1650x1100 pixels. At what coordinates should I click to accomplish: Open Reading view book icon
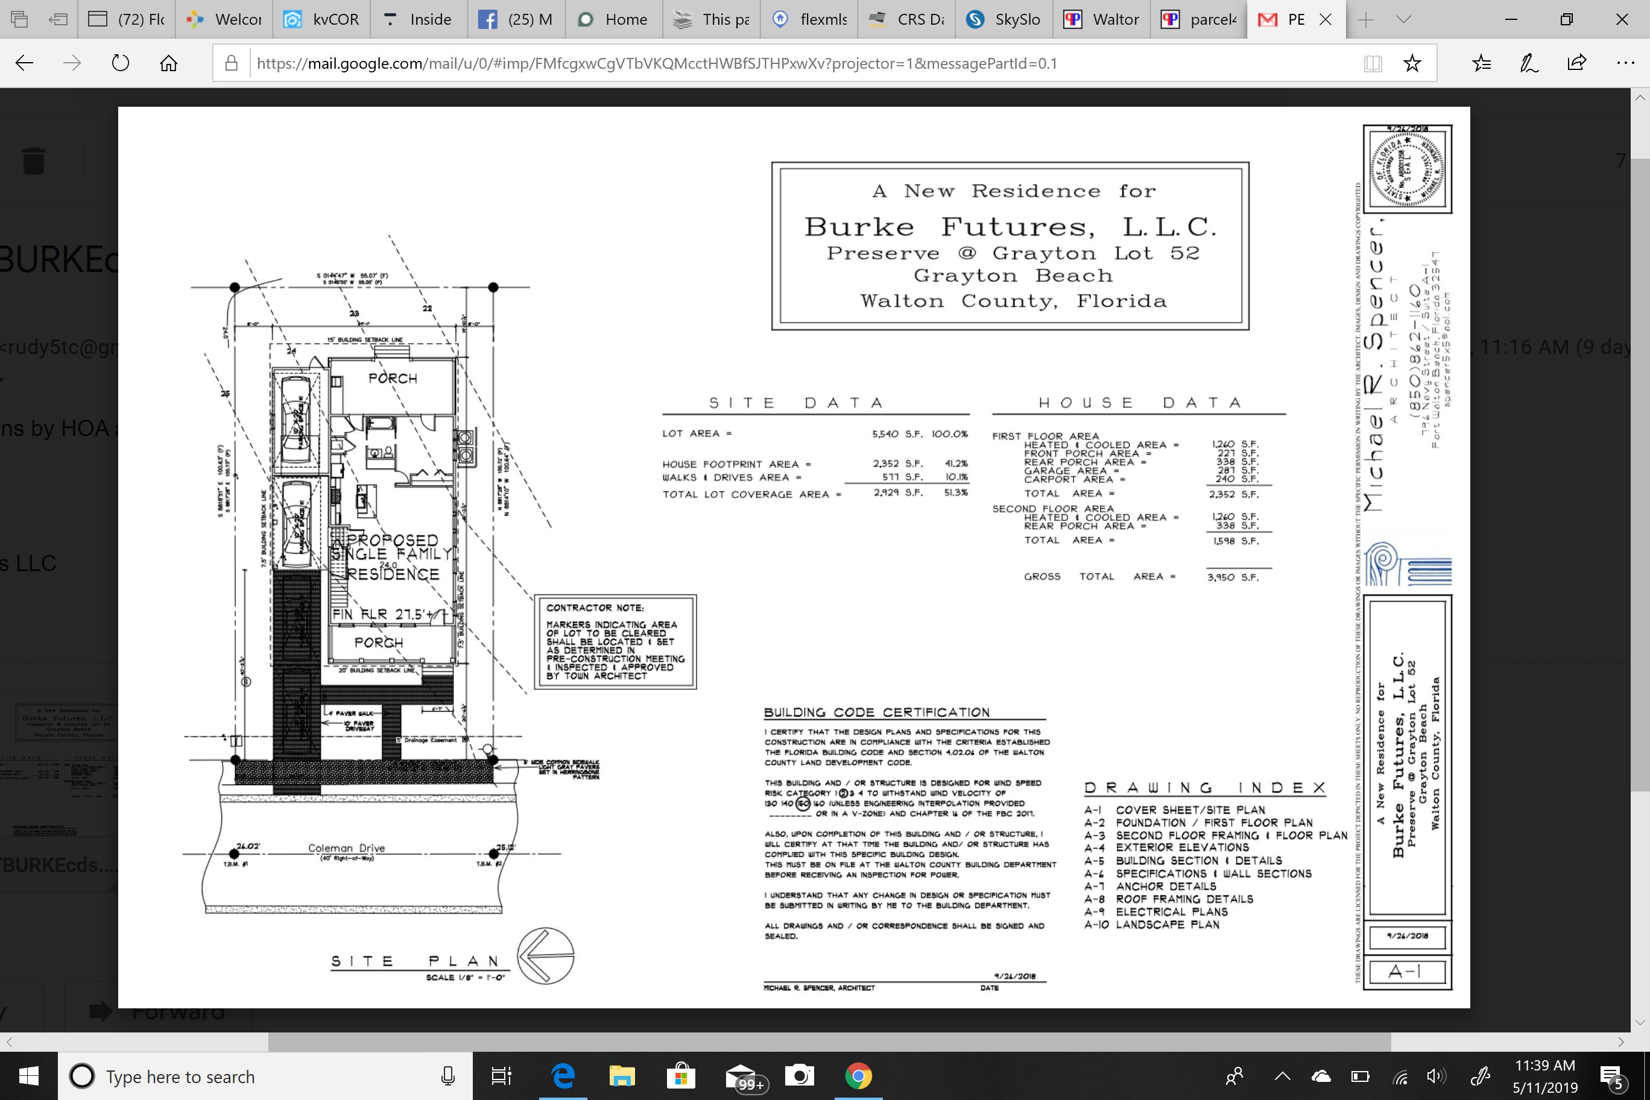point(1373,63)
